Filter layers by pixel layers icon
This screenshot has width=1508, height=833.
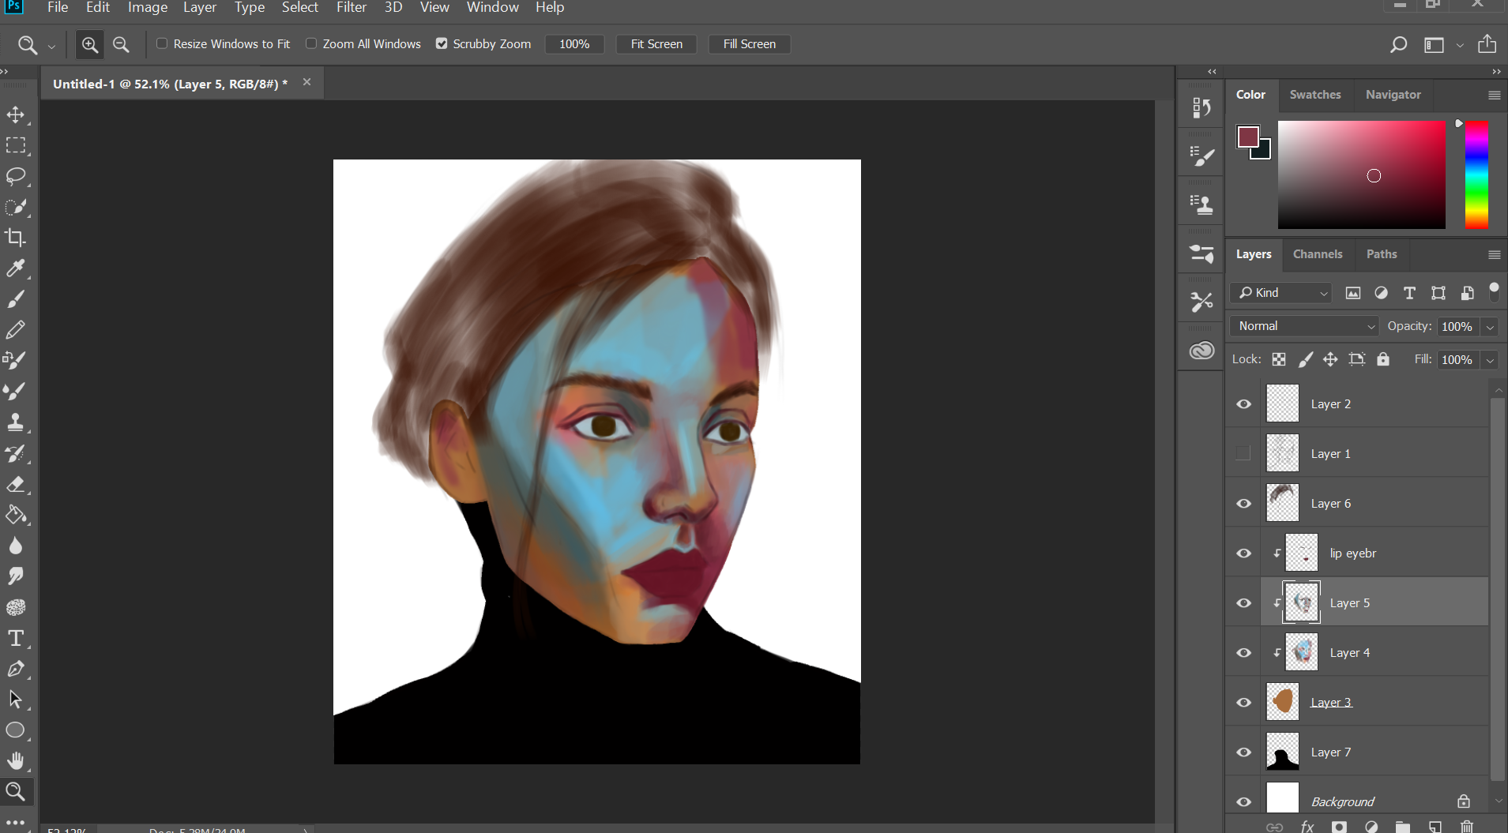(1353, 293)
